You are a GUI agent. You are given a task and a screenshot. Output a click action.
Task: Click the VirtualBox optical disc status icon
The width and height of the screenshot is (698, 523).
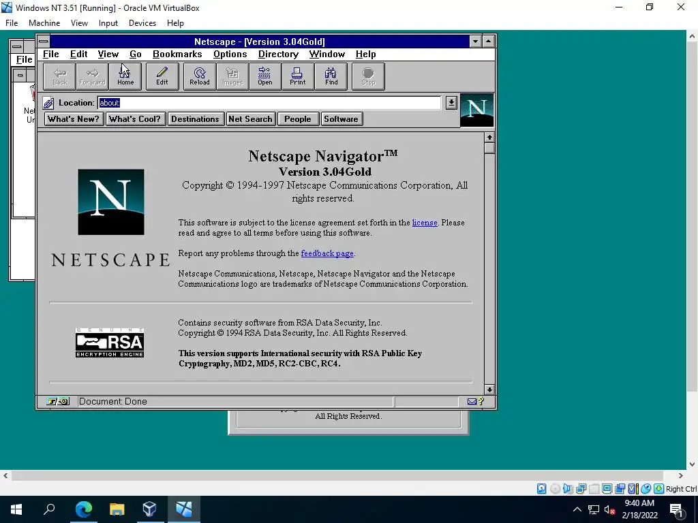coord(555,489)
